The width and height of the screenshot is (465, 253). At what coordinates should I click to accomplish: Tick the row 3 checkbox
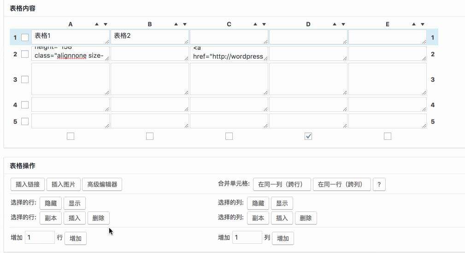tap(25, 79)
